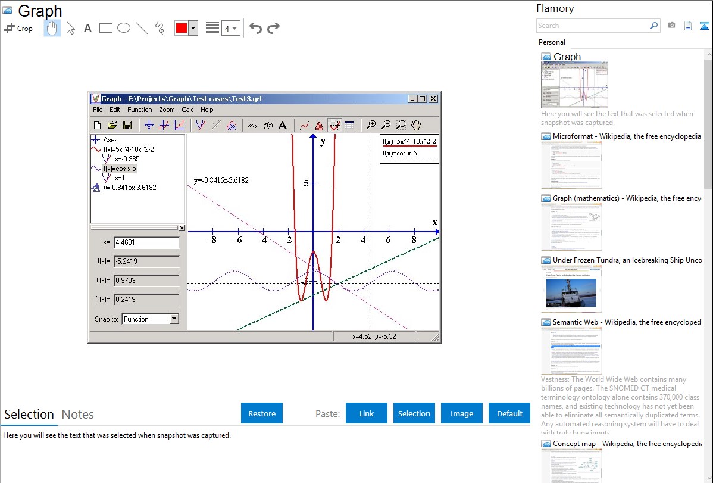The width and height of the screenshot is (713, 483).
Task: Undo the last annotation
Action: pyautogui.click(x=255, y=28)
